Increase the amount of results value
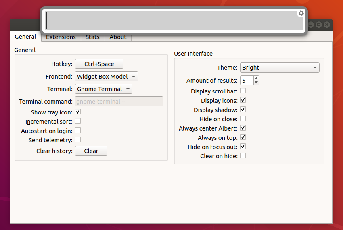This screenshot has height=230, width=343. pyautogui.click(x=256, y=78)
